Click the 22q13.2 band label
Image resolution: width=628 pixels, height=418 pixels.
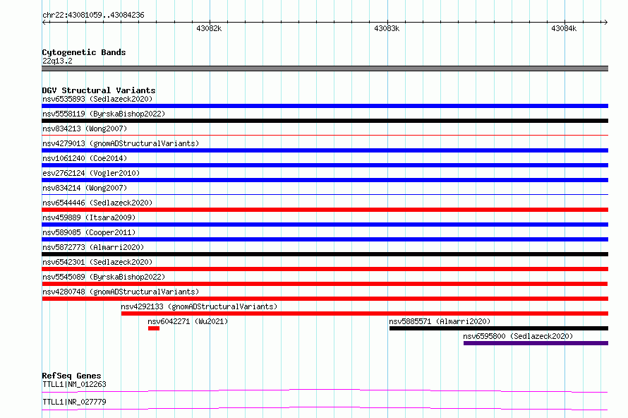tap(57, 61)
